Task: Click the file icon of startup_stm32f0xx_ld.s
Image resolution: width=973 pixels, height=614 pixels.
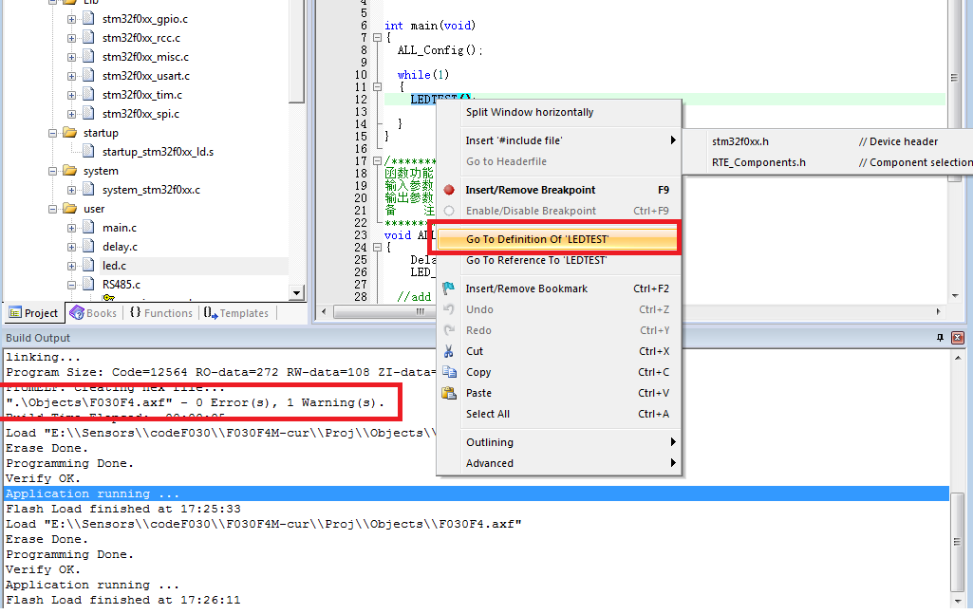Action: pos(88,151)
